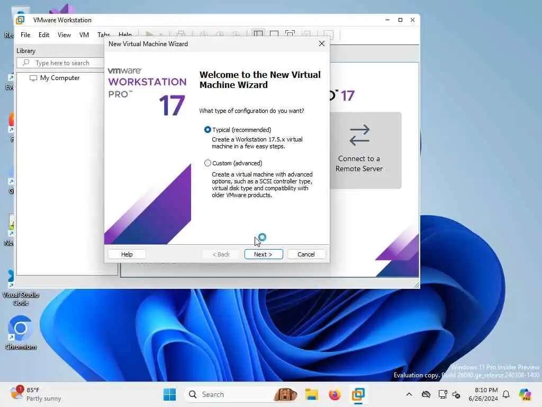
Task: Toggle the show/hide Library toolbar icon
Action: pos(258,33)
